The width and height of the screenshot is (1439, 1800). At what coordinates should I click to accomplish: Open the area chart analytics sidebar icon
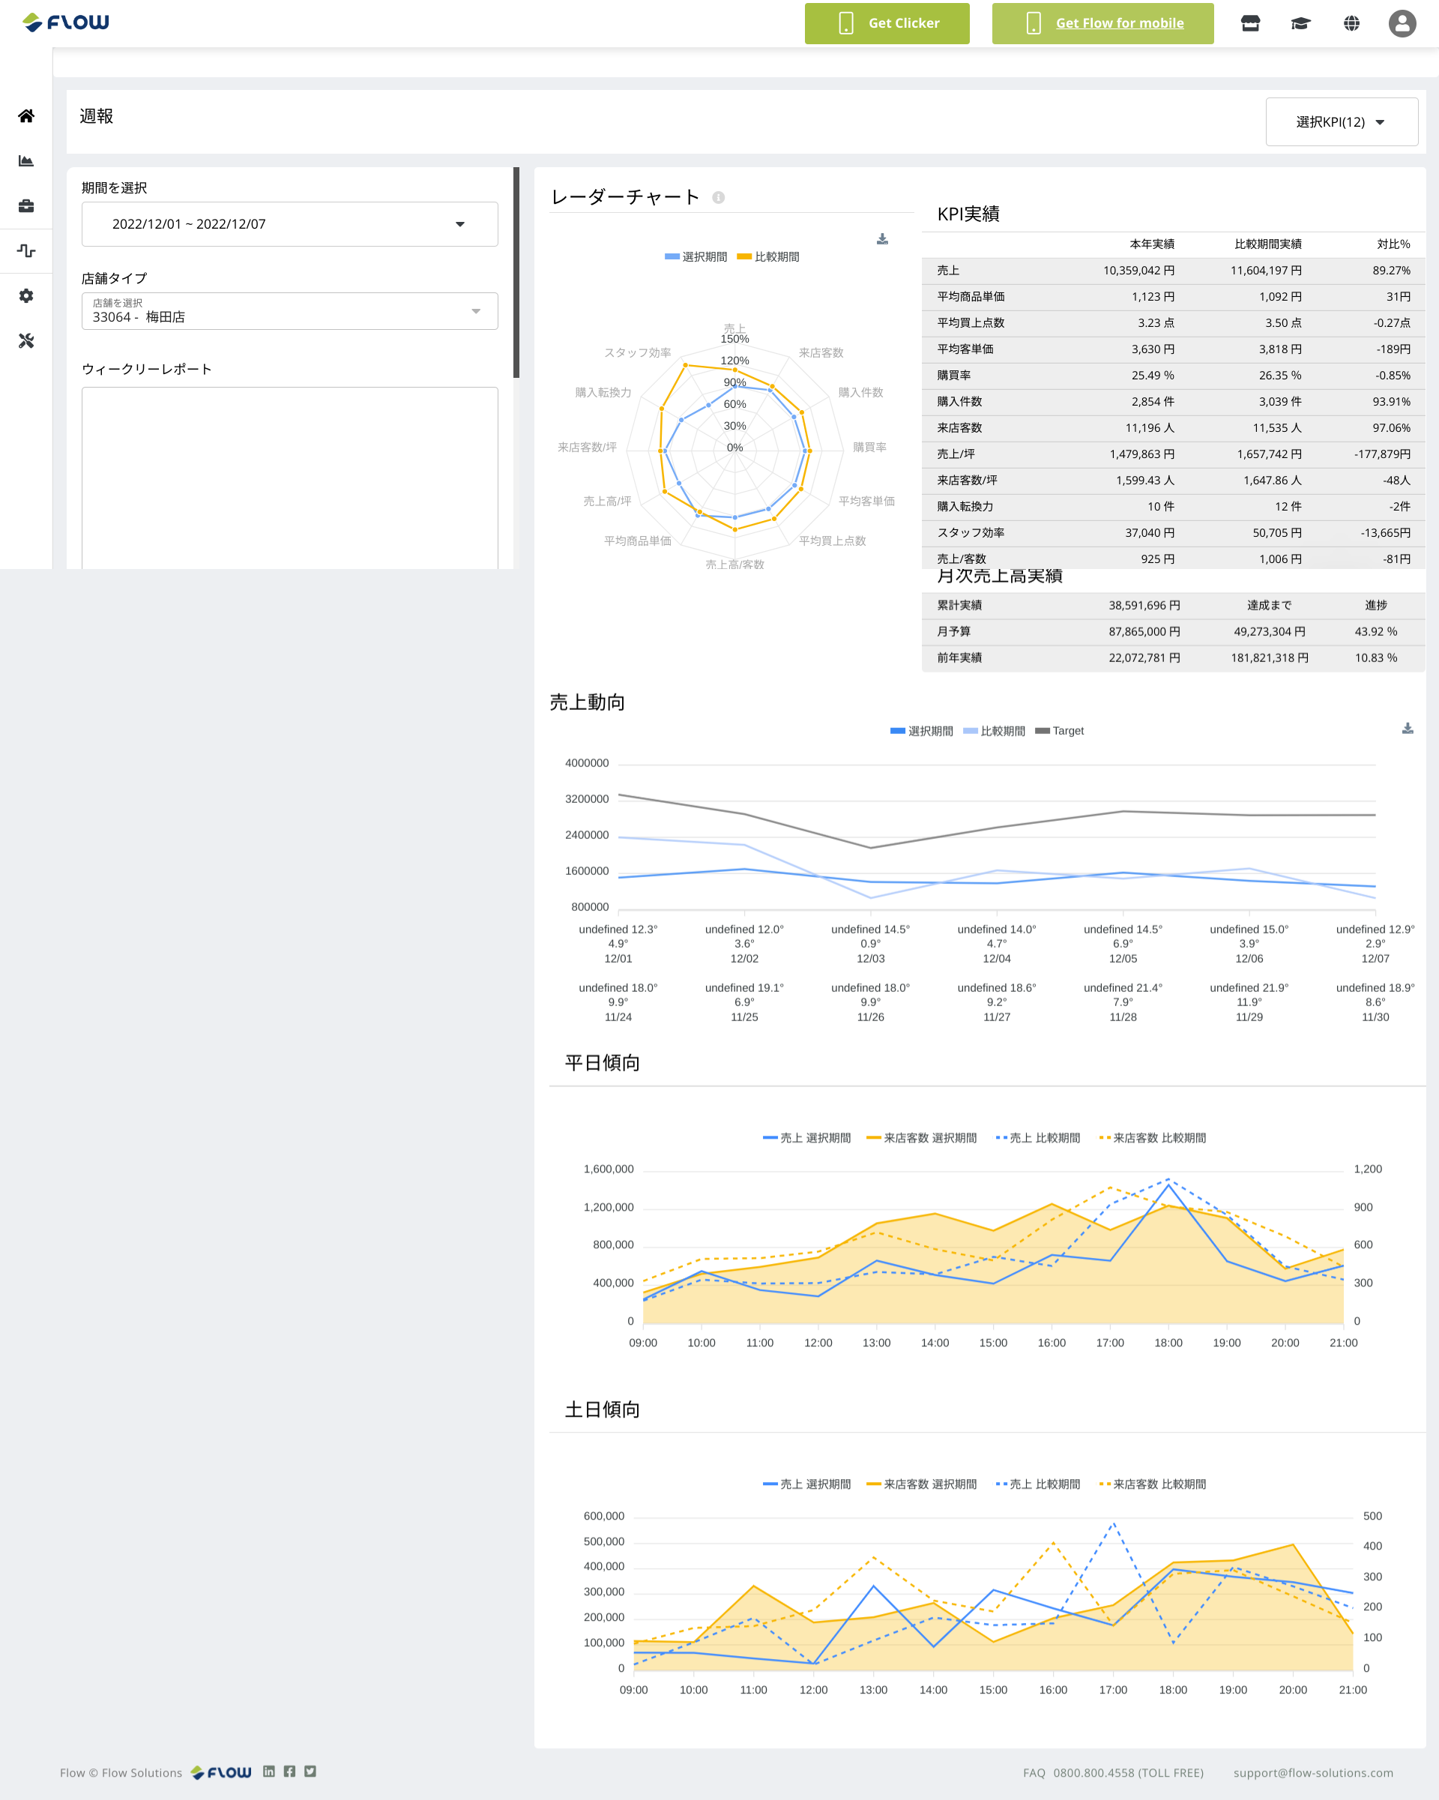click(26, 161)
